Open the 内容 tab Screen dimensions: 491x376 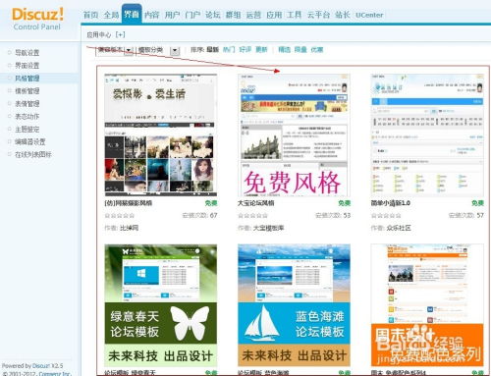click(x=152, y=15)
